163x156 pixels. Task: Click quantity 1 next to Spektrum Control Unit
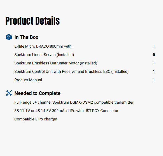click(x=154, y=71)
